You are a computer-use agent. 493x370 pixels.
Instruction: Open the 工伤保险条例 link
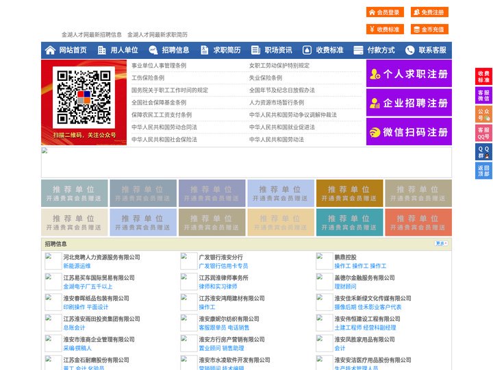148,77
